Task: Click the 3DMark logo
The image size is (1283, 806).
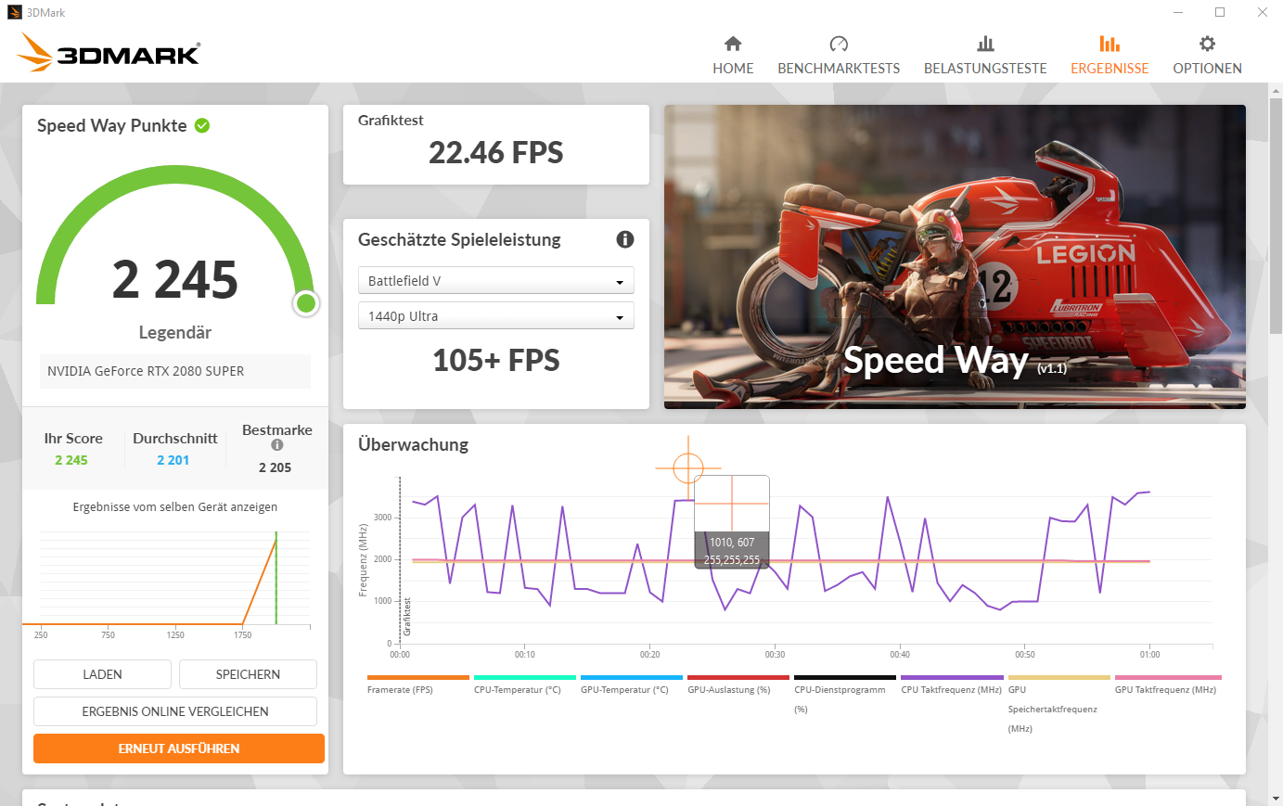Action: click(109, 53)
